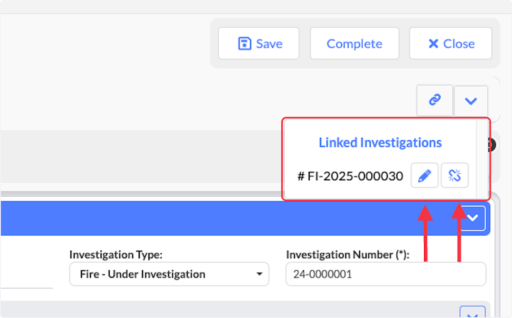512x318 pixels.
Task: Click the # FI-2025-000030 text
Action: click(x=350, y=176)
